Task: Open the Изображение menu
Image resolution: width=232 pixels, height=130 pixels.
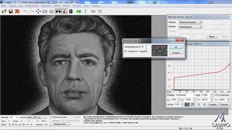Action: [32, 6]
